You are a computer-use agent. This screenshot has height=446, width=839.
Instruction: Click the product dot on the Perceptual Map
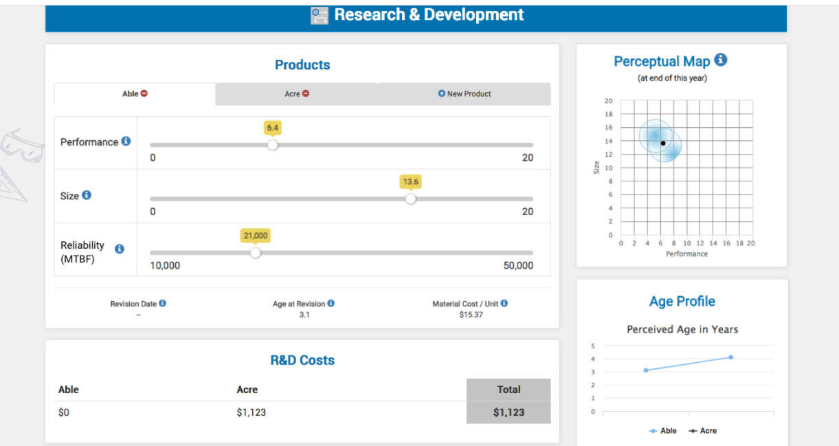point(662,143)
